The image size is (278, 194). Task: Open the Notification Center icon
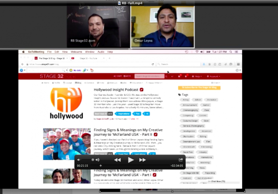point(236,52)
